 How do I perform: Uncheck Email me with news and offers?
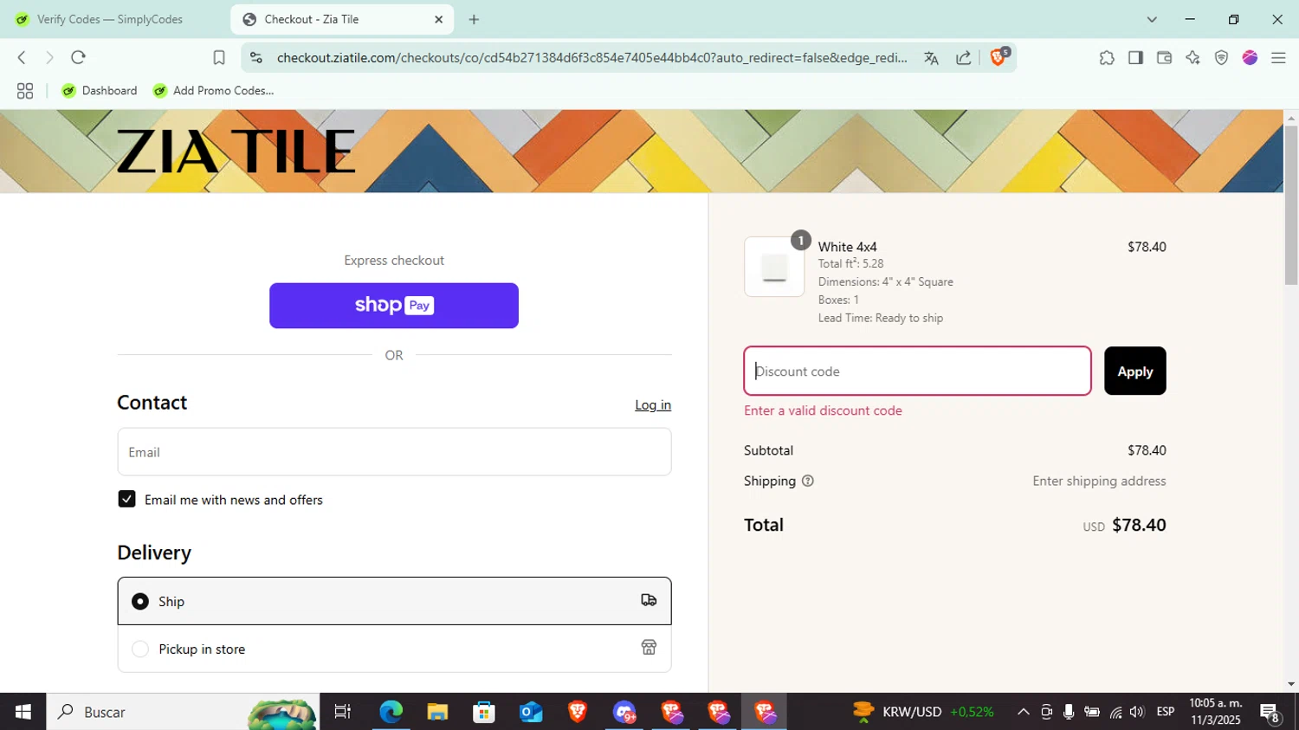[126, 499]
